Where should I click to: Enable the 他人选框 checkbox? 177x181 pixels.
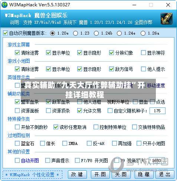[79, 102]
